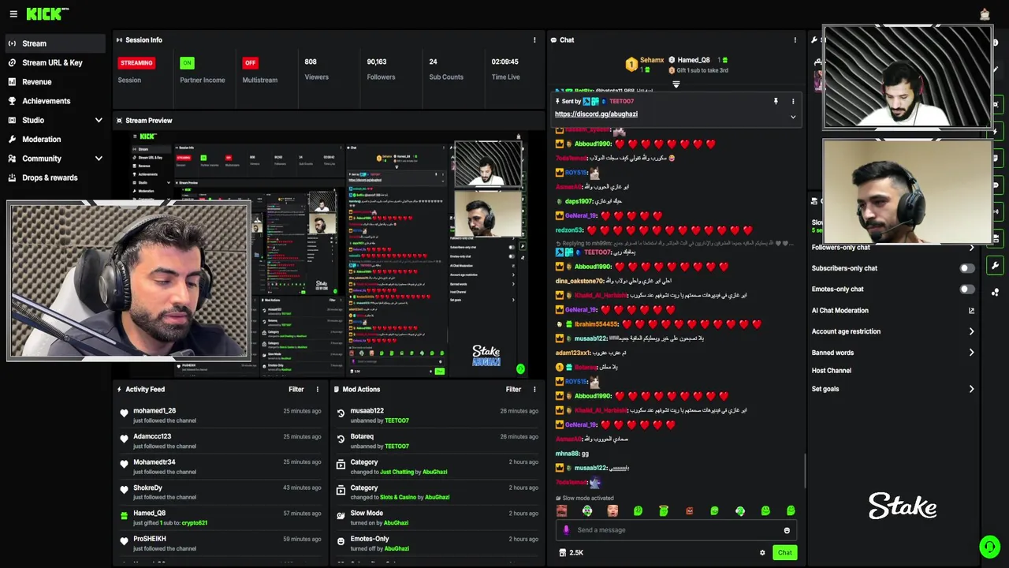
Task: Click the purple microphone icon in chat input
Action: point(567,530)
